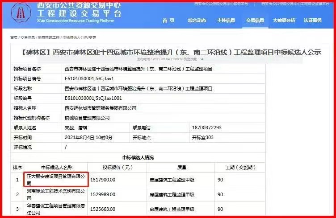Click the highlighted 正大鹏安建设项目管理有限公司 candidate name
The height and width of the screenshot is (218, 336).
[x=55, y=180]
